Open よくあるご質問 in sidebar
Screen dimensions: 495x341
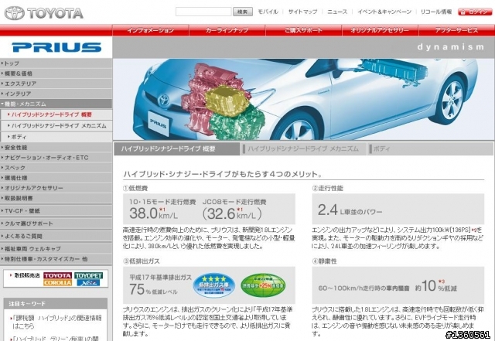point(56,236)
